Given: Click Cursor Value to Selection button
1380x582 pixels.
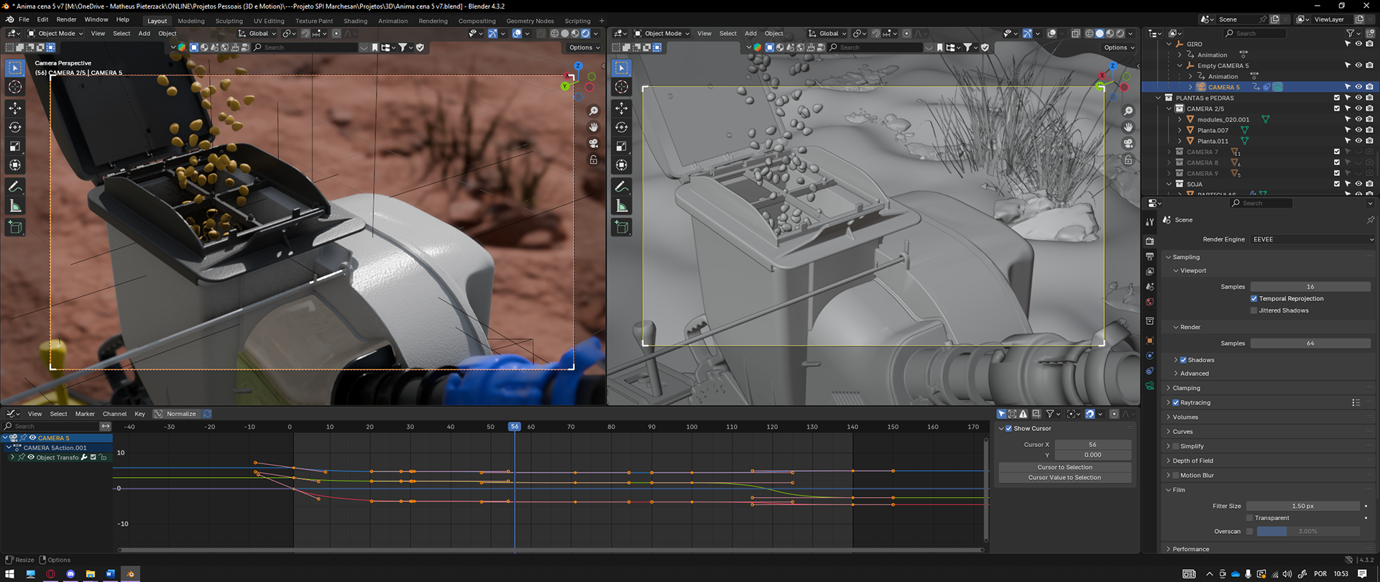Looking at the screenshot, I should 1064,477.
